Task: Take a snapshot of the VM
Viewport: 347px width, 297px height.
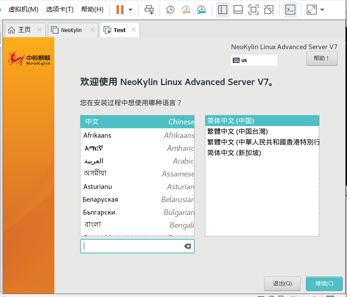Action: [x=170, y=9]
